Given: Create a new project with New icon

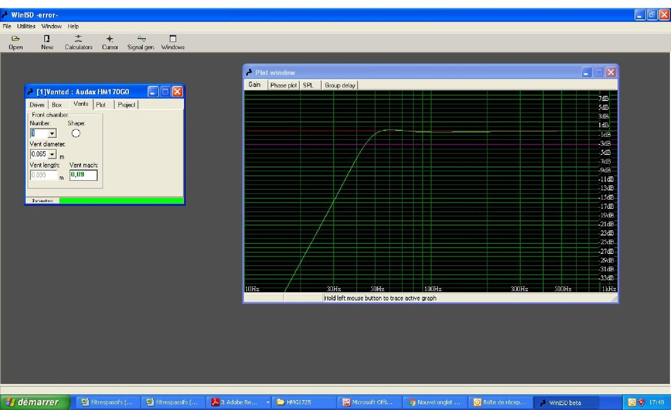Looking at the screenshot, I should [x=47, y=42].
